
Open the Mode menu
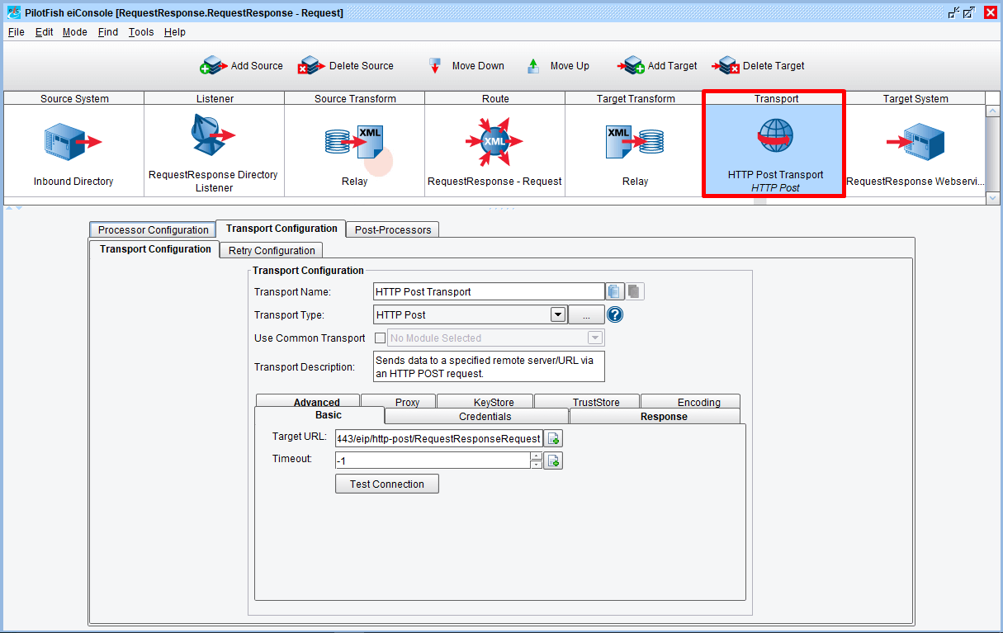pos(74,32)
